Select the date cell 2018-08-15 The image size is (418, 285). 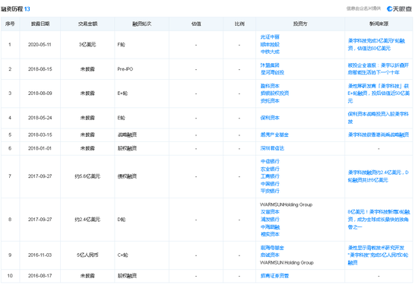pos(40,69)
